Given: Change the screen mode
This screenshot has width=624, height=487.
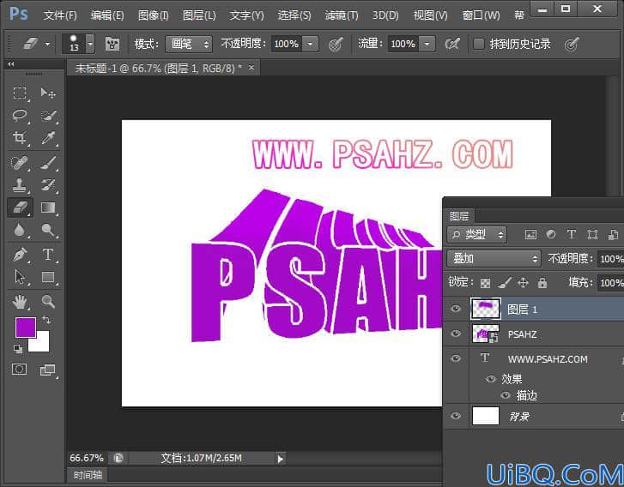Looking at the screenshot, I should pos(48,370).
